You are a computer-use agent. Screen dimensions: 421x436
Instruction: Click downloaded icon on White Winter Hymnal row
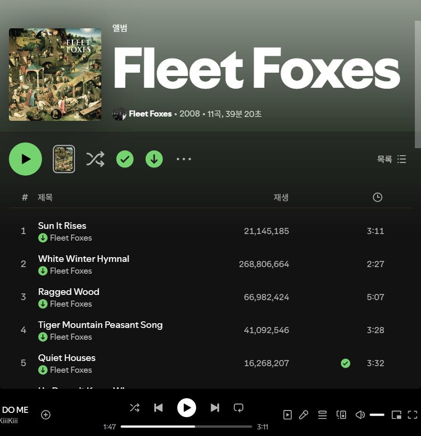[43, 271]
